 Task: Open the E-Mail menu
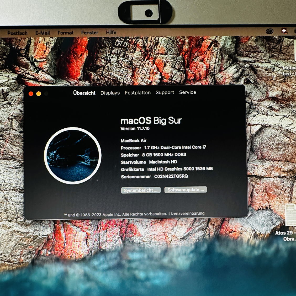pyautogui.click(x=43, y=33)
